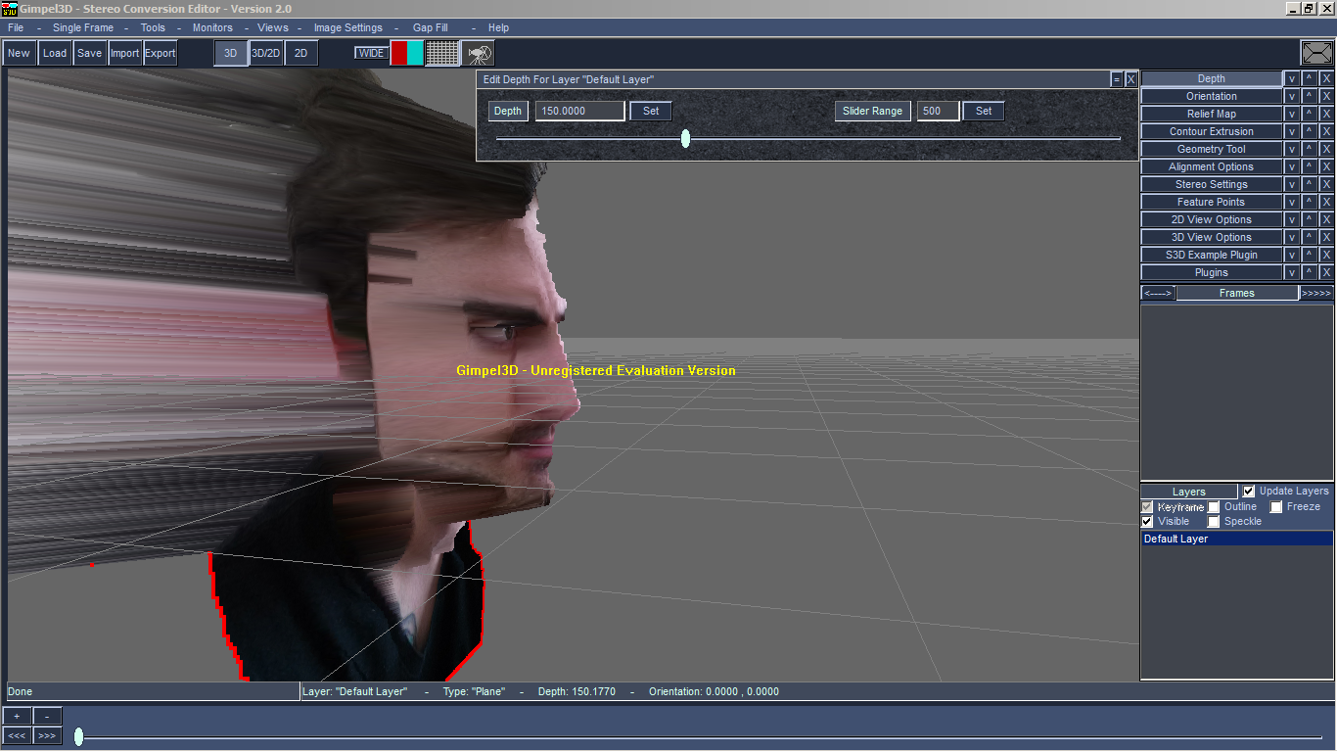The image size is (1337, 752).
Task: Enable the Outline checkbox
Action: 1214,507
